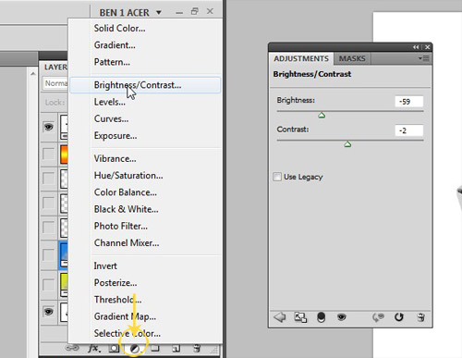
Task: Select Channel Mixer... adjustment
Action: pos(127,243)
